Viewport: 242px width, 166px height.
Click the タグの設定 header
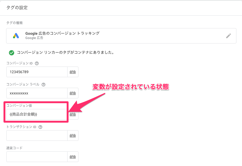click(17, 8)
